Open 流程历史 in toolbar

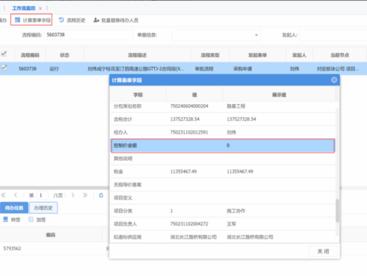[72, 20]
